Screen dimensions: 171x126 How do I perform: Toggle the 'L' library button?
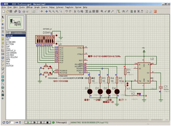coord(10,33)
